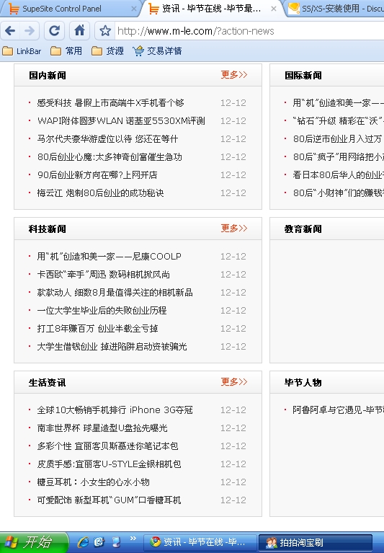Open the LinkBar bookmark folder

click(x=22, y=51)
